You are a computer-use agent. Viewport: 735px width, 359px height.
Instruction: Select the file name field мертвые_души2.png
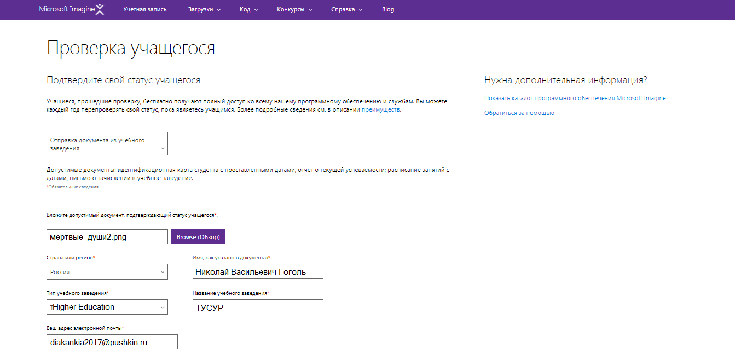107,237
